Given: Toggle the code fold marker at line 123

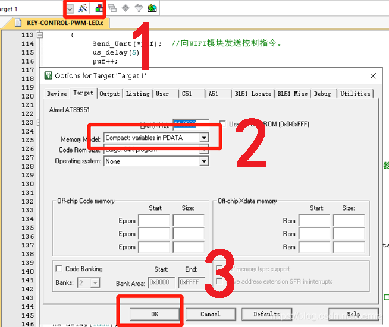Looking at the screenshot, I should 38,122.
